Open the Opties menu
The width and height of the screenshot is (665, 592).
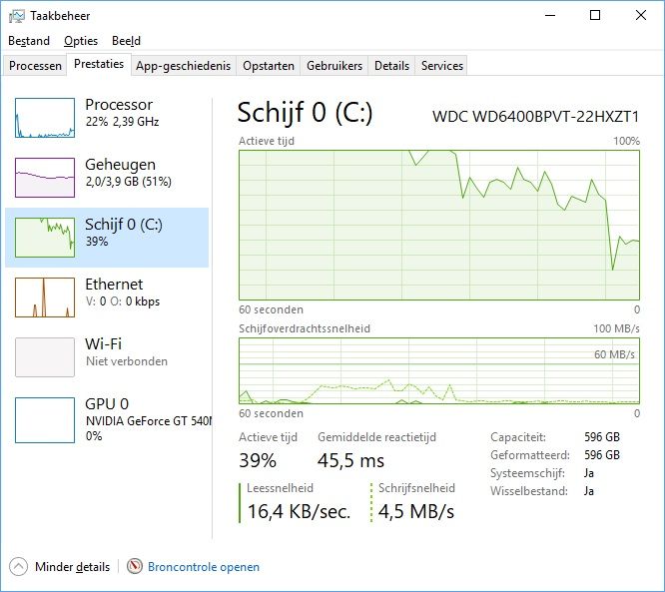point(81,41)
